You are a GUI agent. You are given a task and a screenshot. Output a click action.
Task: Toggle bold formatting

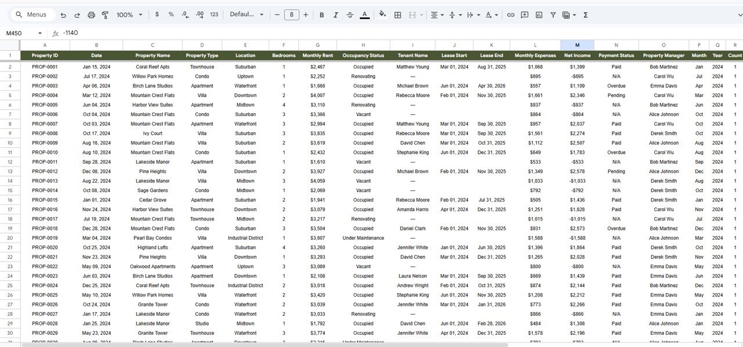(322, 15)
